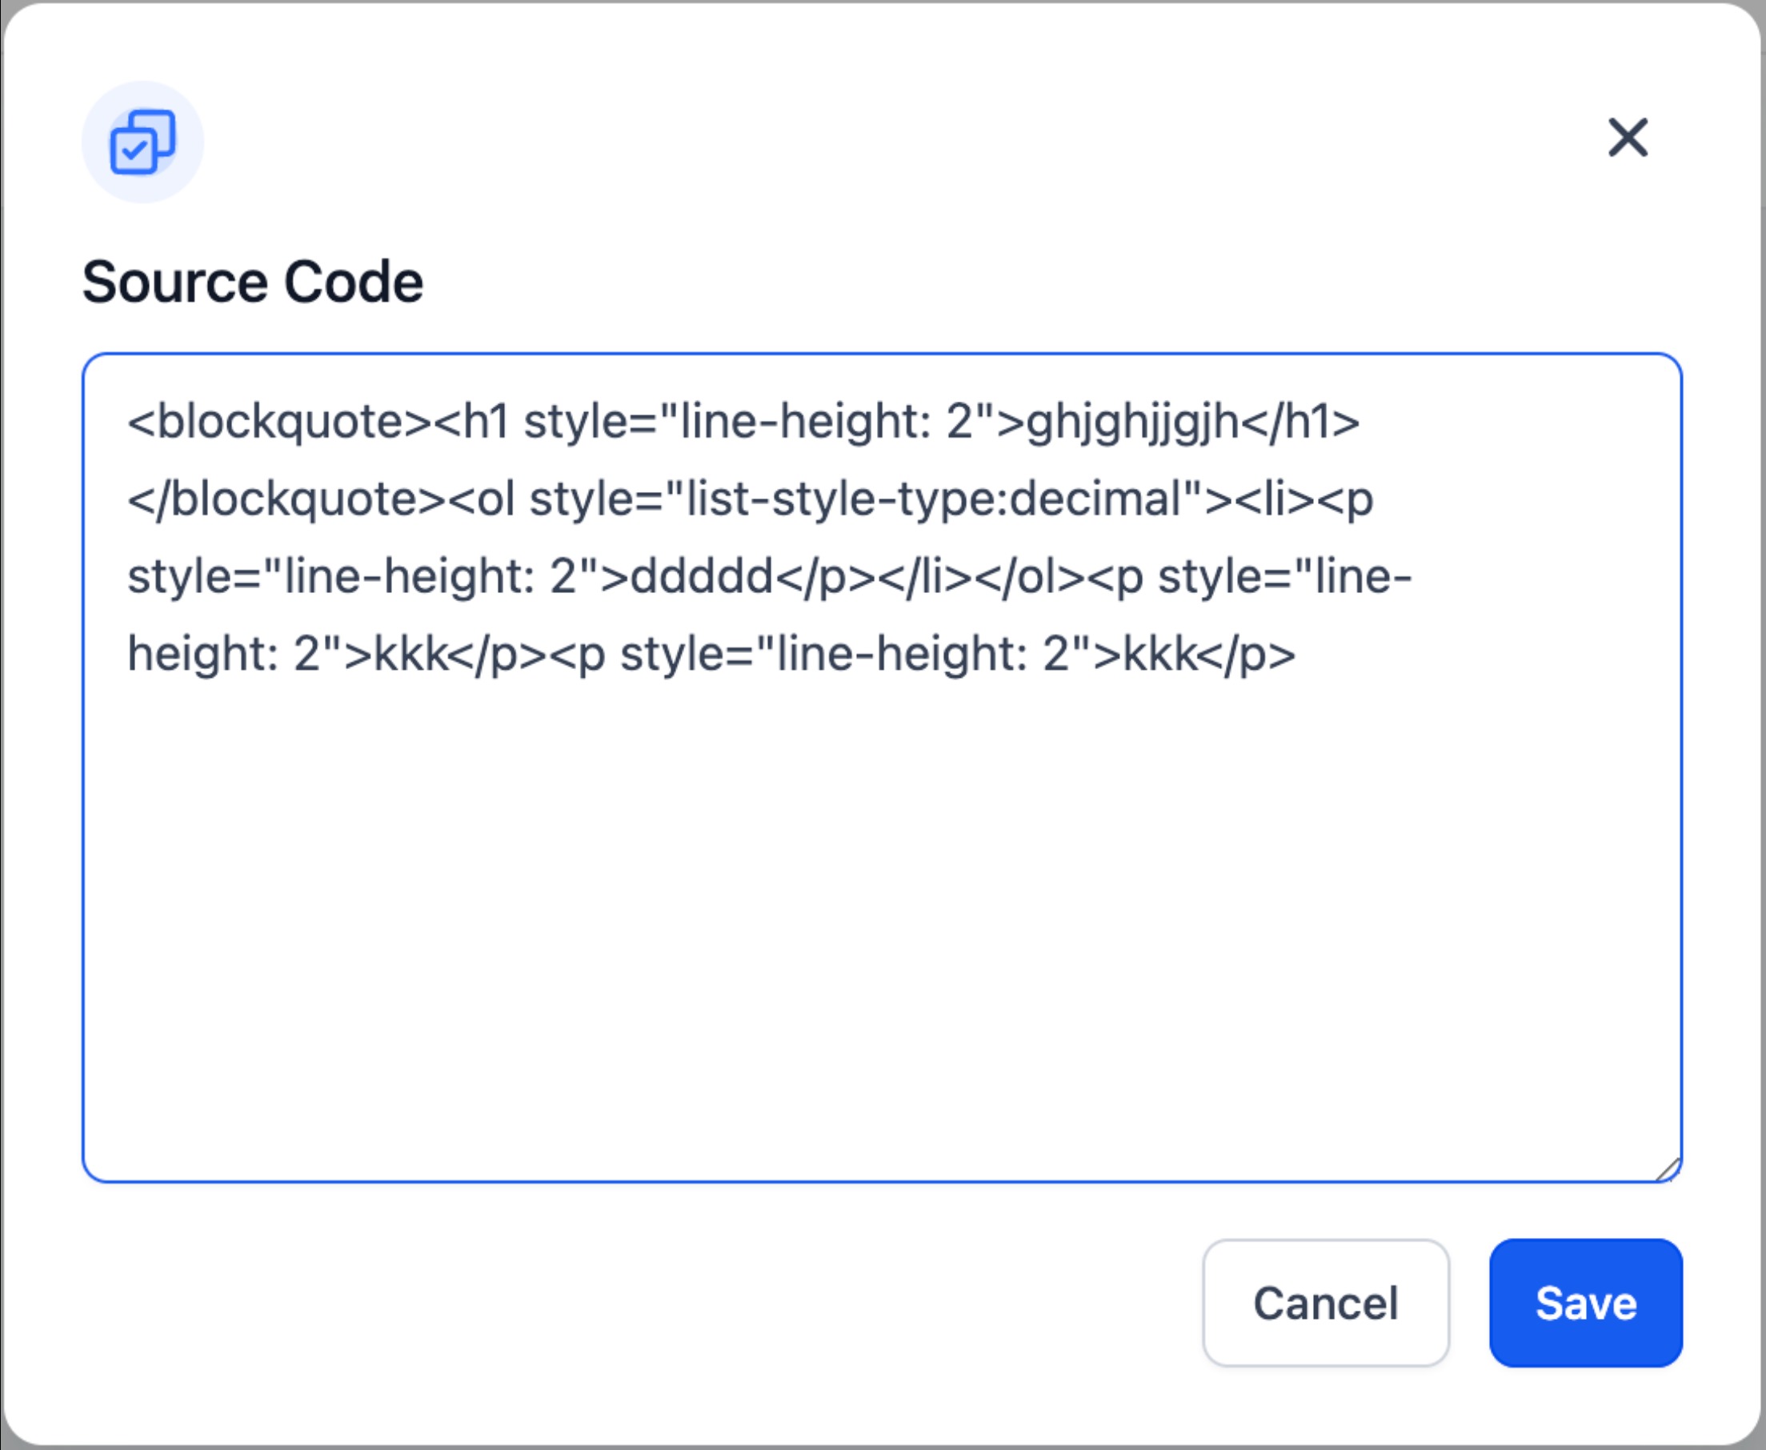The image size is (1766, 1450).
Task: Place cursor on the ddddd text
Action: pos(703,577)
